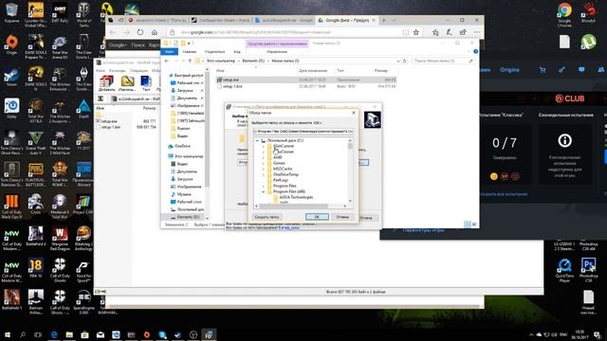
Task: Open the QuickTime Player desktop shortcut
Action: [x=564, y=270]
